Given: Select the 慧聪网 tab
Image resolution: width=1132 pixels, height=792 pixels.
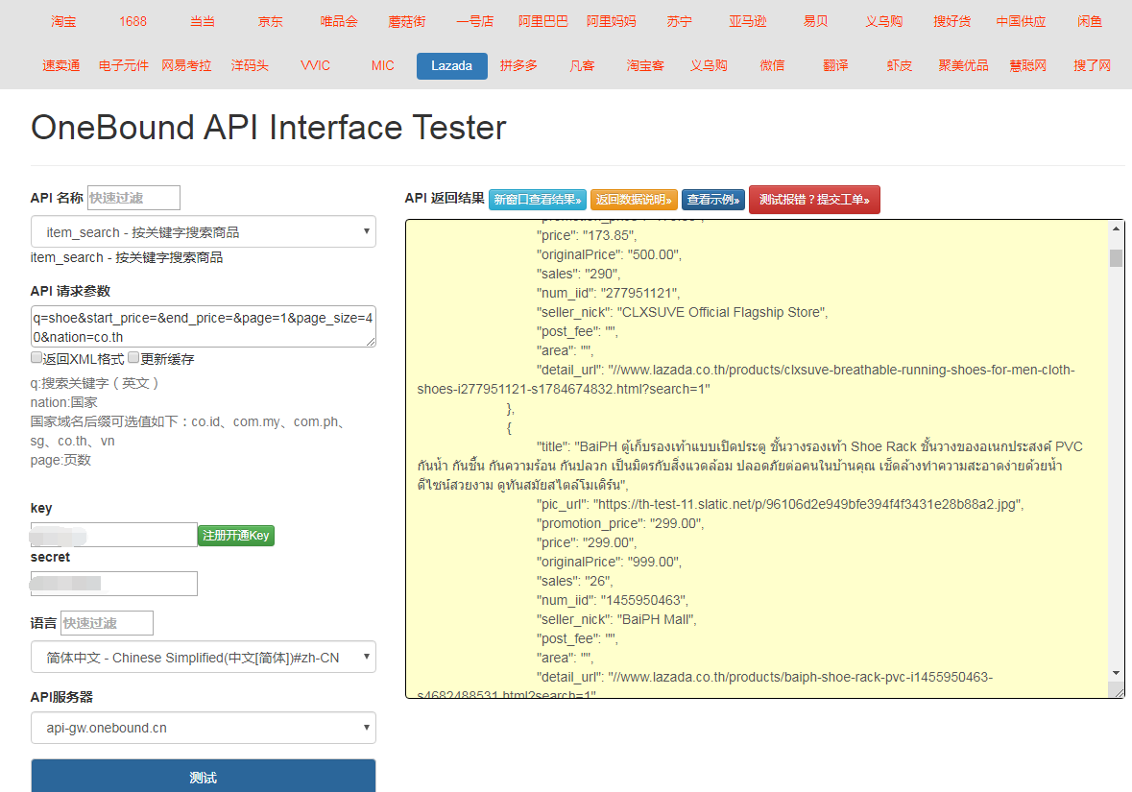Looking at the screenshot, I should pos(1027,65).
